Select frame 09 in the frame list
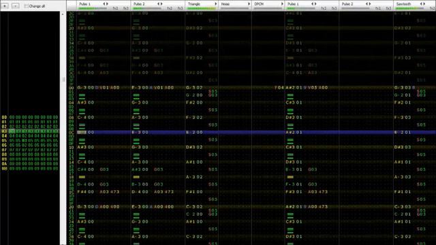 [x=4, y=159]
